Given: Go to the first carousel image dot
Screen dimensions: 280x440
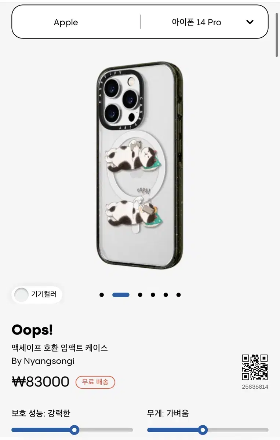Looking at the screenshot, I should (x=102, y=295).
